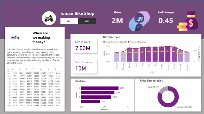Select the casual segment of donut chart
The height and width of the screenshot is (114, 204).
tap(163, 90)
